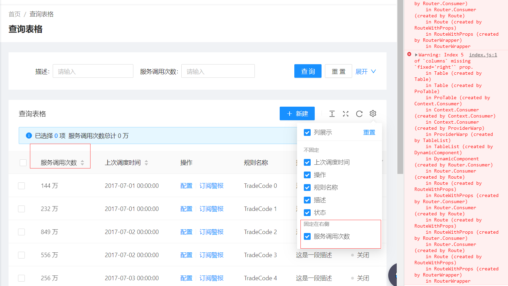Viewport: 508px width, 286px height.
Task: Refresh the table with reload icon
Action: pos(359,114)
